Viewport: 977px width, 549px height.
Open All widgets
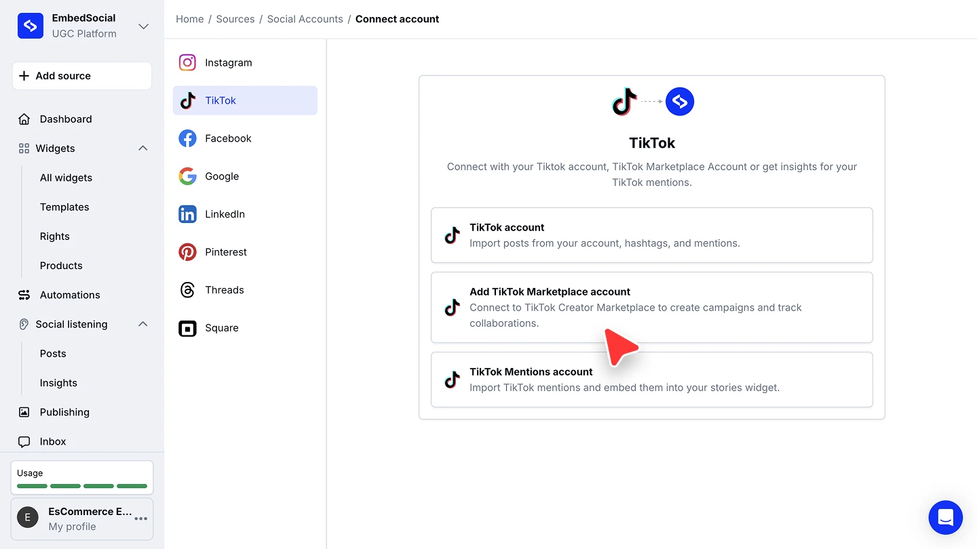click(66, 178)
